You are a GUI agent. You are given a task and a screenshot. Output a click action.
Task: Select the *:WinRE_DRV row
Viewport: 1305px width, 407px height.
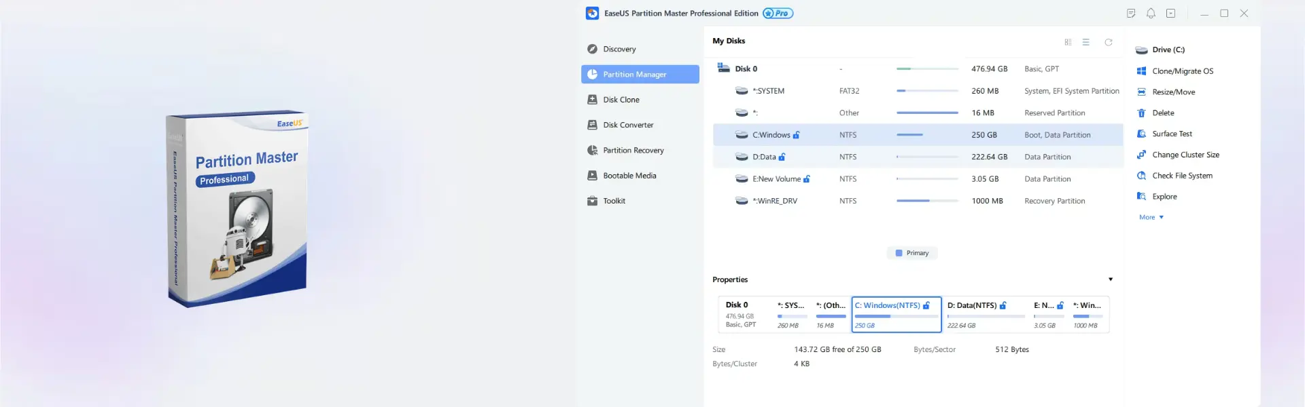pos(918,201)
